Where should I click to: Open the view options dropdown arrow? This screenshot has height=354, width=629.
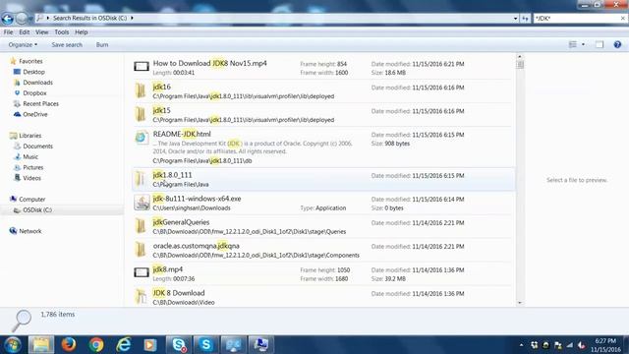tap(583, 44)
